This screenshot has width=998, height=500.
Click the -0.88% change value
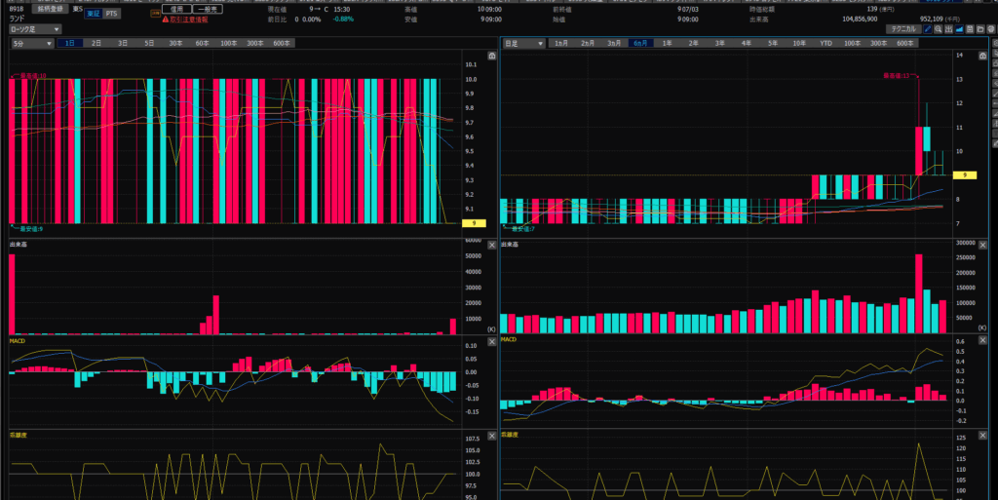pos(343,19)
